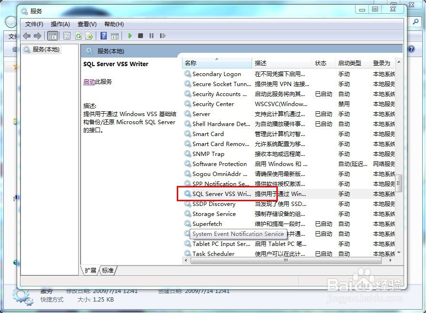Start the service with the green play icon
This screenshot has width=426, height=313.
pos(130,36)
